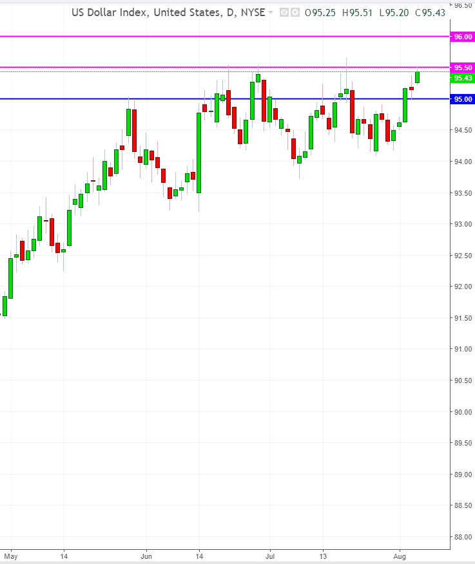Click the May label on the time axis

(8, 554)
